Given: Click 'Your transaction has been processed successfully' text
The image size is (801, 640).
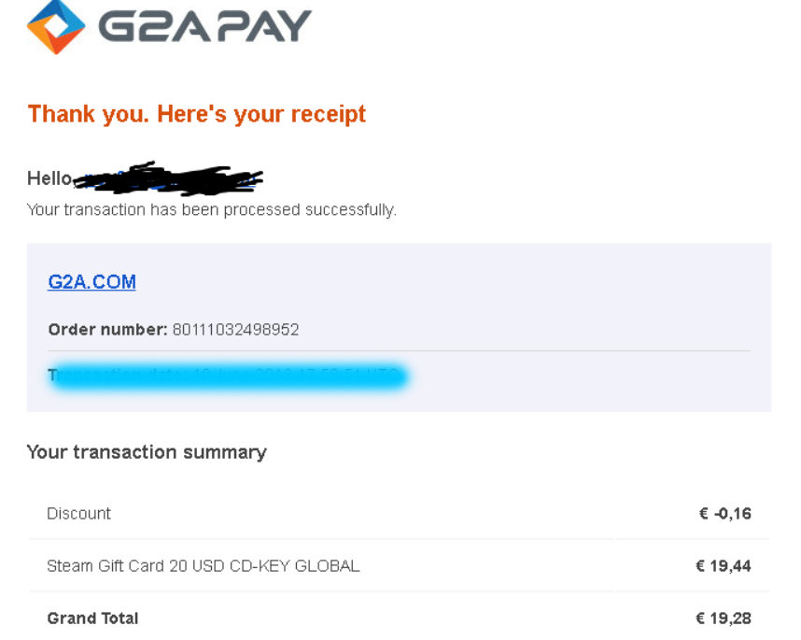Looking at the screenshot, I should [211, 209].
